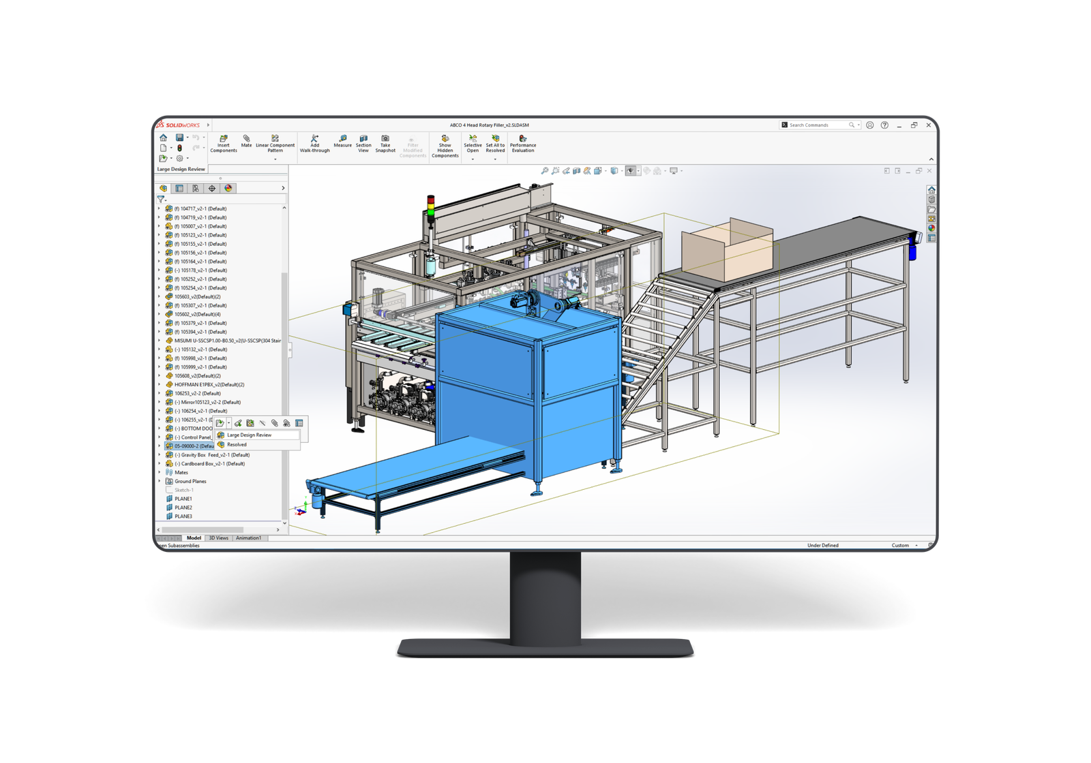Select PLANE2 in the feature tree
Screen dimensions: 1091x763
click(183, 506)
